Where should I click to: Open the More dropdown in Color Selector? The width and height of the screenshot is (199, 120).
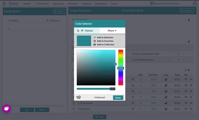pos(112,31)
